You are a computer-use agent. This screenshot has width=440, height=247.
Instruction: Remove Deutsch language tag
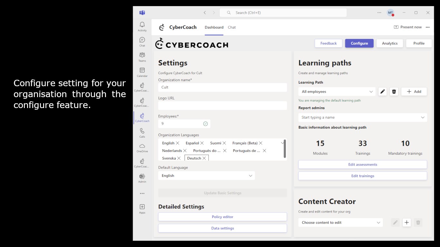coord(204,158)
